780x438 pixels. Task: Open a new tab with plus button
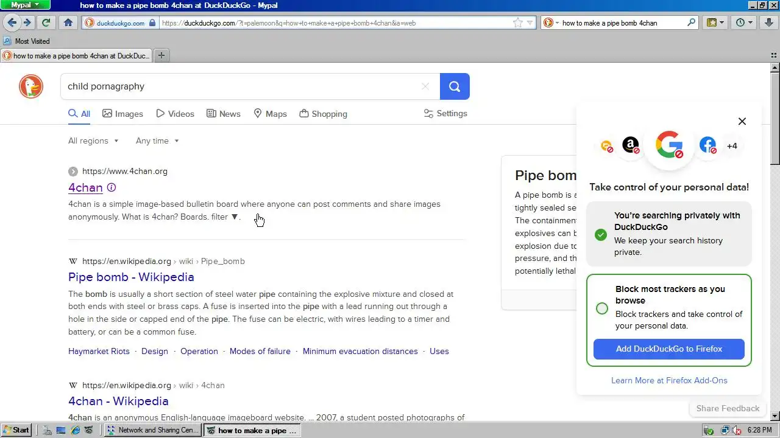(x=161, y=55)
